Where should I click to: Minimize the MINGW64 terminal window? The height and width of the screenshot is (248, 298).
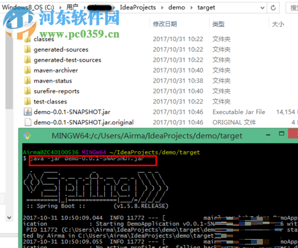point(268,135)
